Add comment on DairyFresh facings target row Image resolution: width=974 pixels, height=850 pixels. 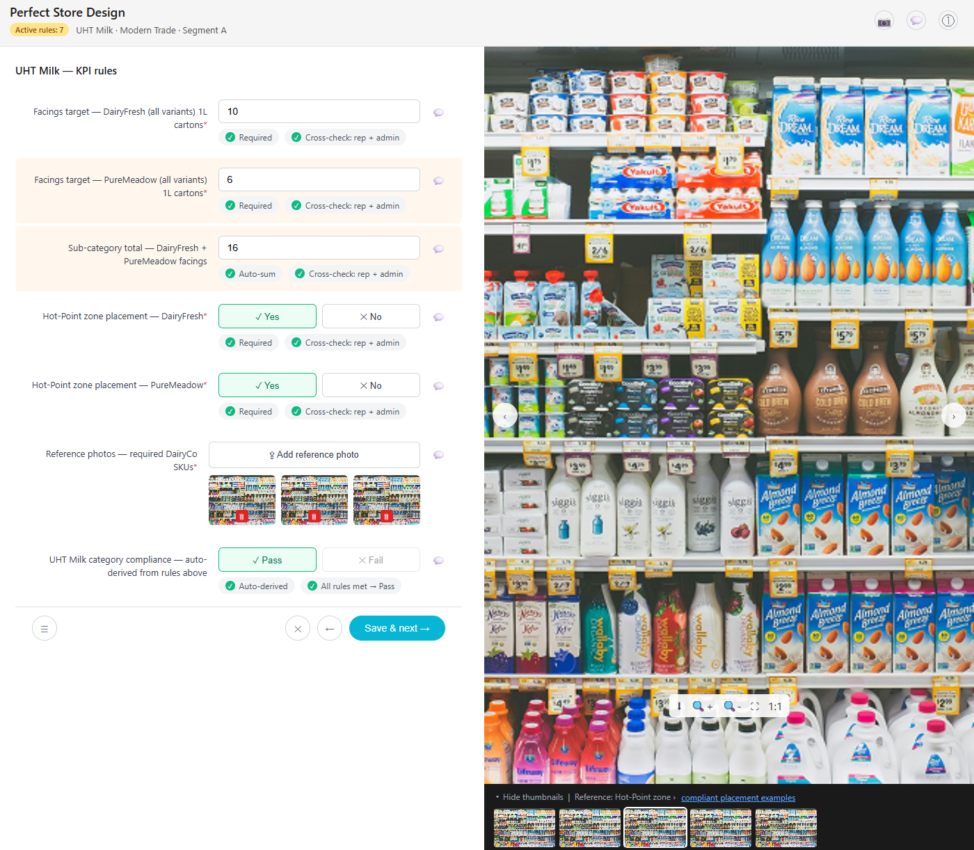(439, 113)
